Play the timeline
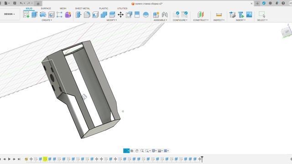The image size is (292, 164). [x=9, y=159]
